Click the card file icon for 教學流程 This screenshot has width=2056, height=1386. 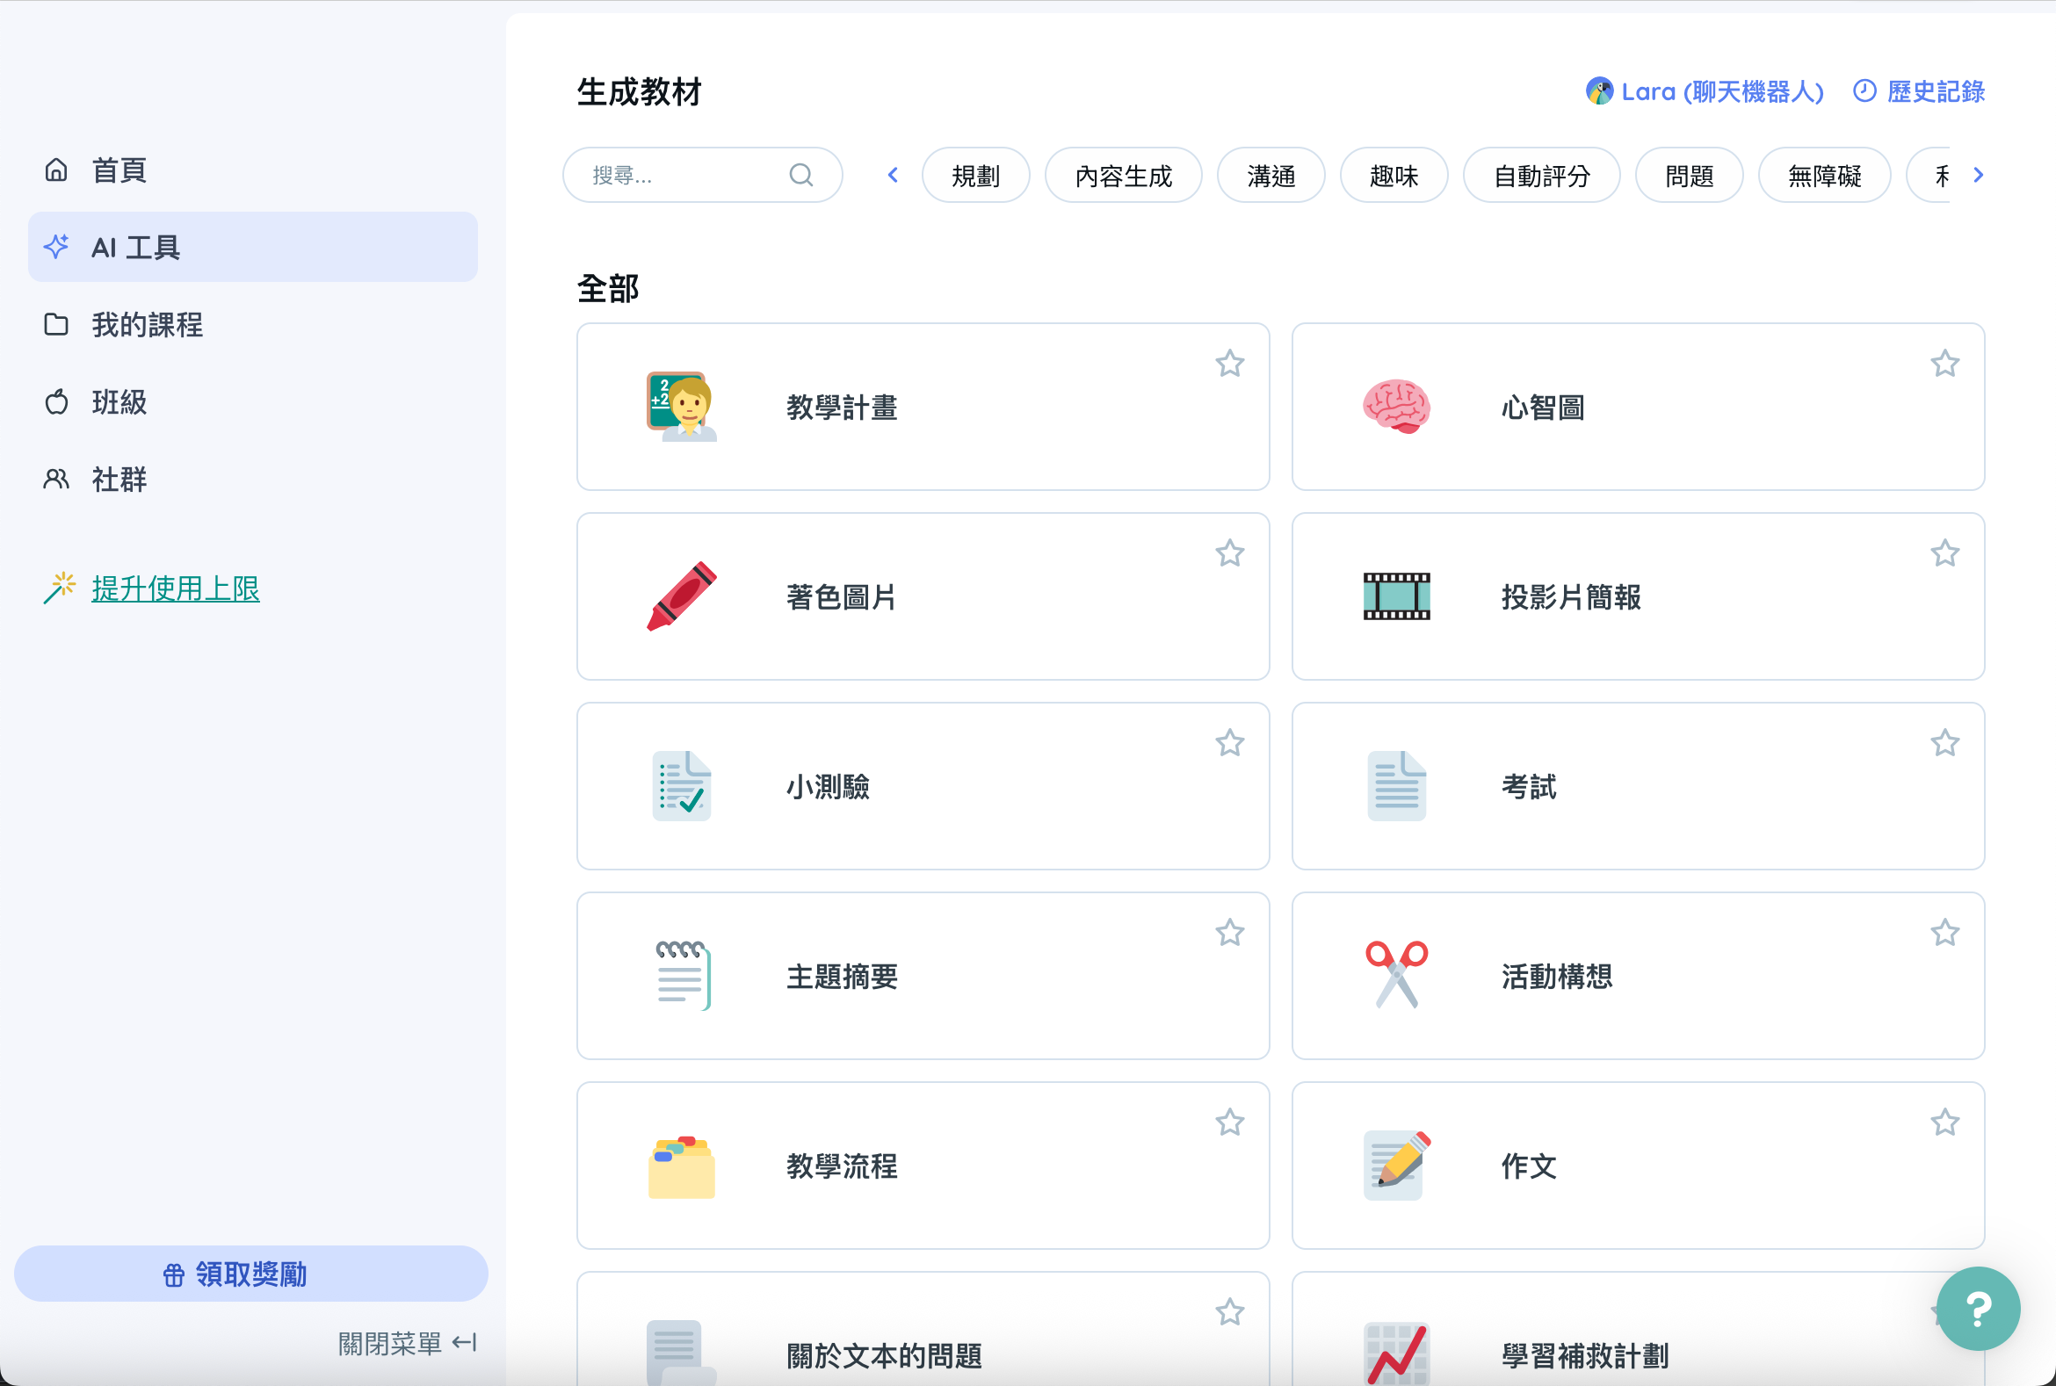[682, 1166]
